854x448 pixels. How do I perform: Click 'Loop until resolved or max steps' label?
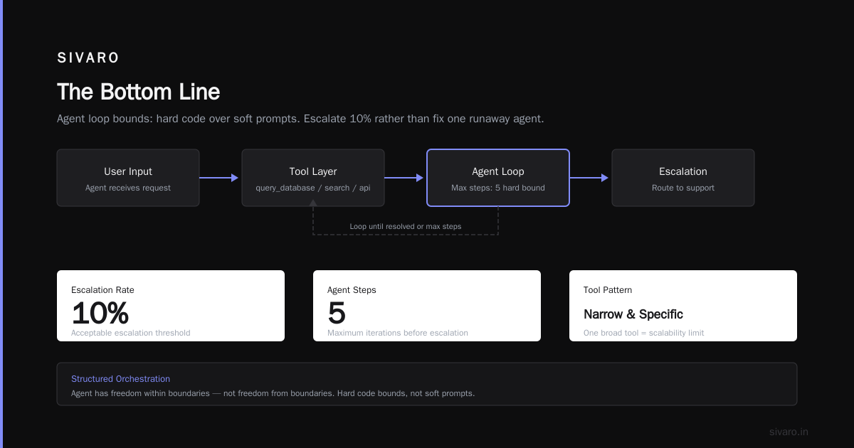click(406, 226)
